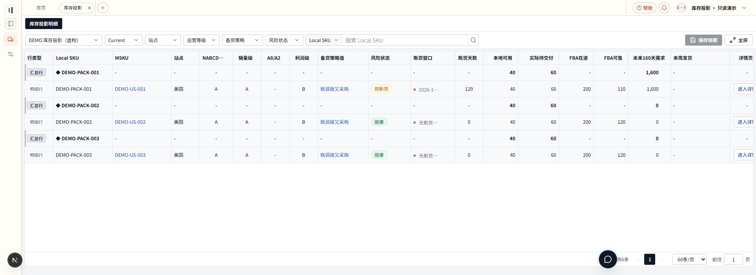Screen dimensions: 756x275
Task: Focus the 搜索 Local SKU search field
Action: pos(405,40)
